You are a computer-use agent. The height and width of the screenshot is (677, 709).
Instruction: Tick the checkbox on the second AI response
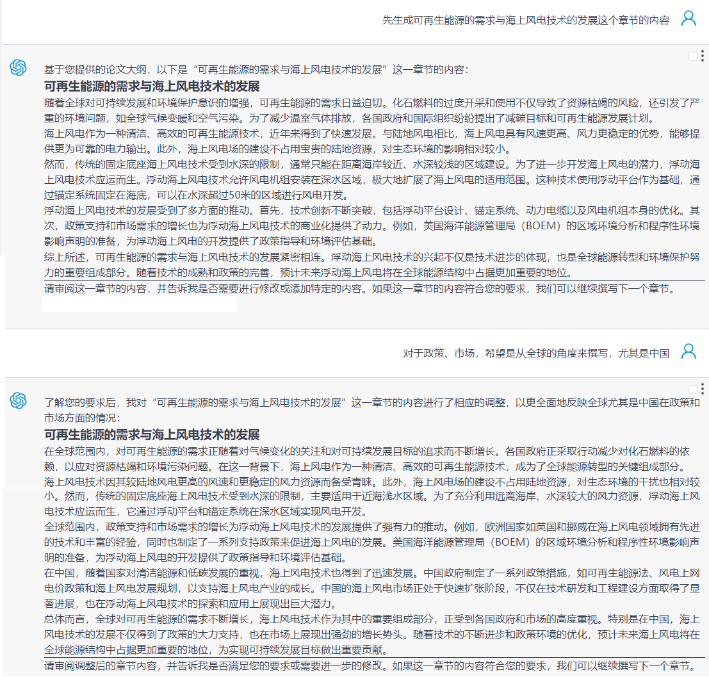point(693,389)
